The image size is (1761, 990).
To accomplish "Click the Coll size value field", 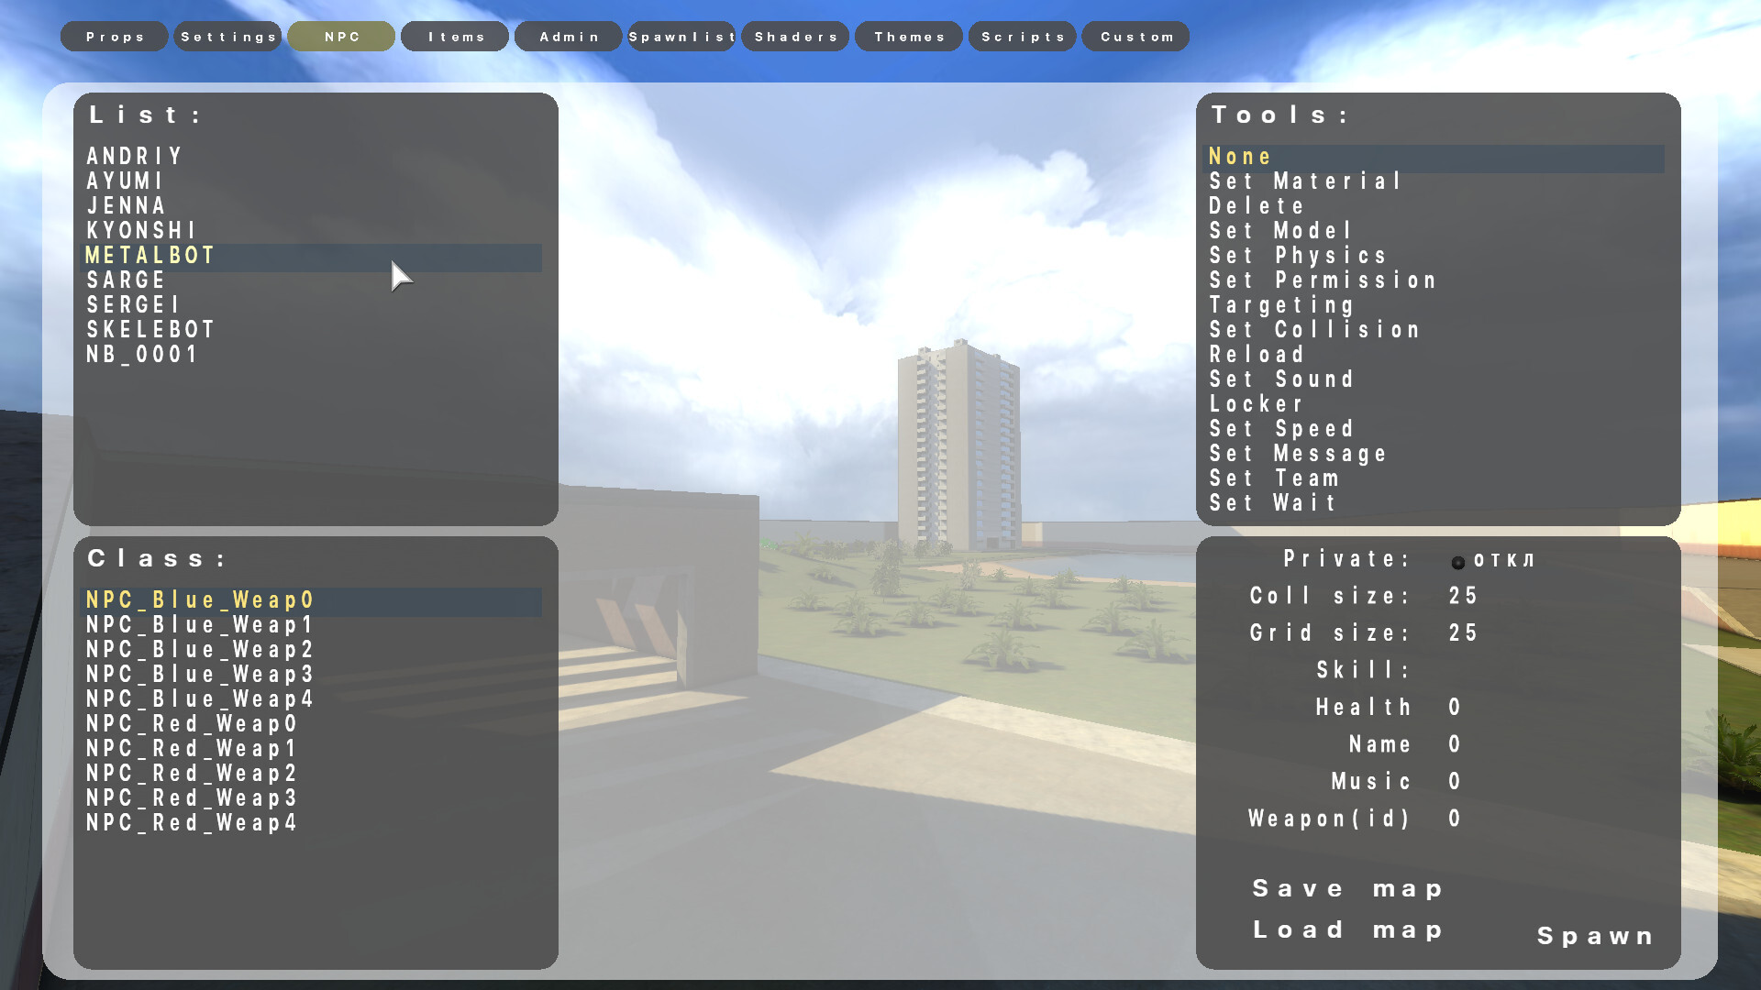I will (1463, 596).
